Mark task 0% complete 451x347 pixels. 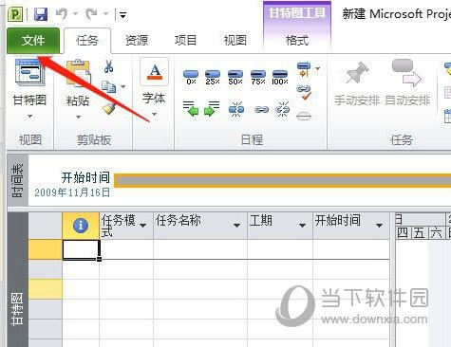click(x=191, y=77)
